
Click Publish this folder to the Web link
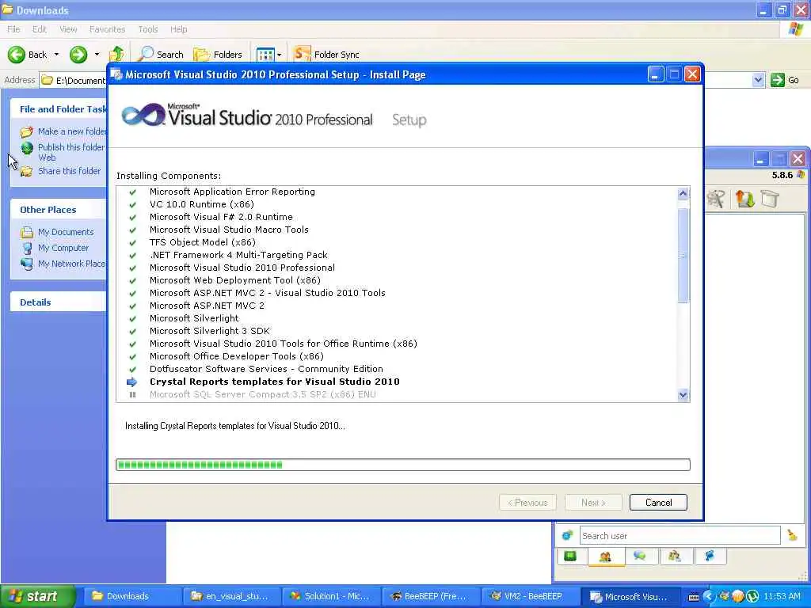71,152
